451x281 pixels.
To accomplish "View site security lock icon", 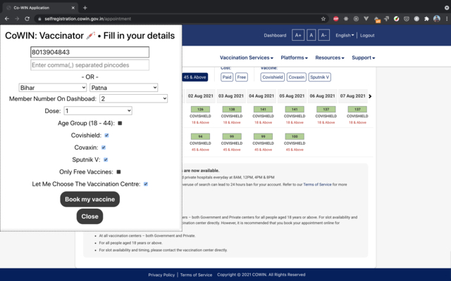I will (x=39, y=19).
